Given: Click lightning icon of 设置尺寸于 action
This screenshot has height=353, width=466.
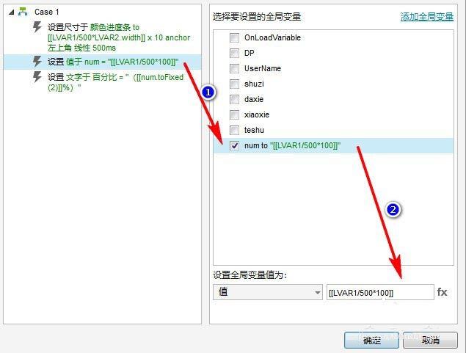Looking at the screenshot, I should point(37,27).
